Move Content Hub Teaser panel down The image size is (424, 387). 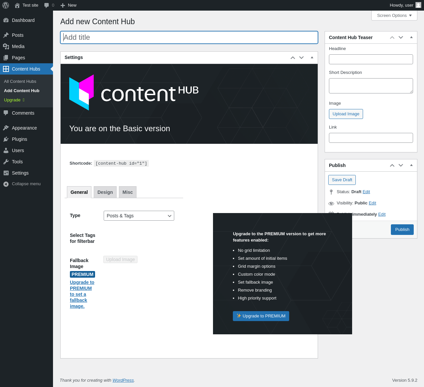coord(401,37)
